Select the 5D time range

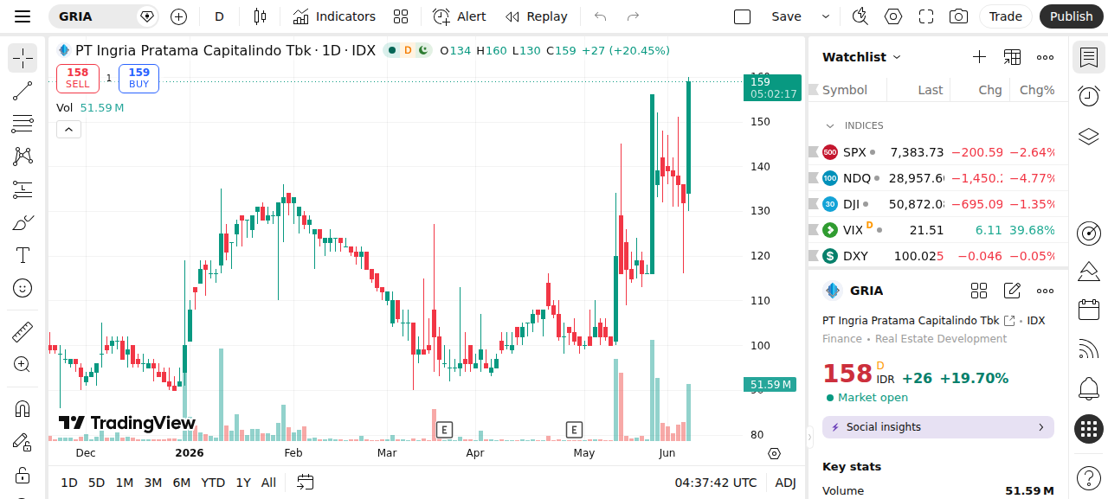pos(96,483)
